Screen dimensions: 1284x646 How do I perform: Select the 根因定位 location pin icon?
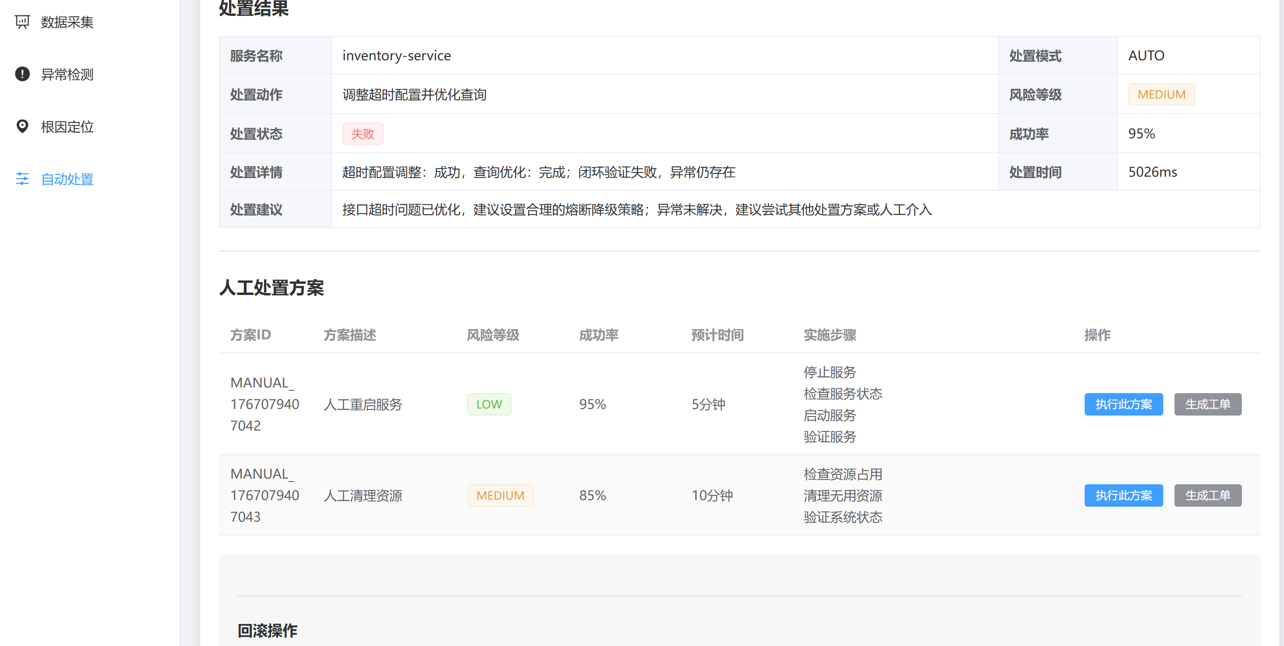[x=22, y=127]
